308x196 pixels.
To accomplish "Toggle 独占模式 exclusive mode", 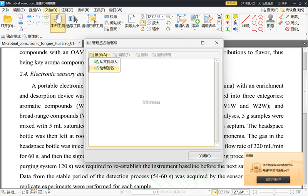I will (x=11, y=37).
